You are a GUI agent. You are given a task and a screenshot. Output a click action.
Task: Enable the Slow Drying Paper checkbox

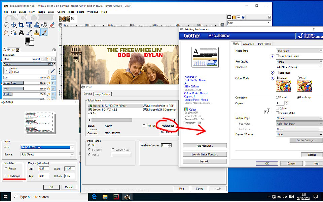(x=277, y=56)
